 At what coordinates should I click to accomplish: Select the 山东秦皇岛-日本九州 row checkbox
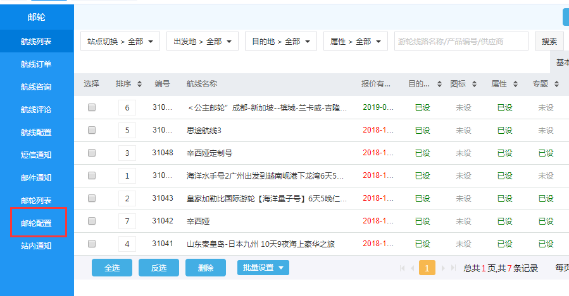pos(92,244)
